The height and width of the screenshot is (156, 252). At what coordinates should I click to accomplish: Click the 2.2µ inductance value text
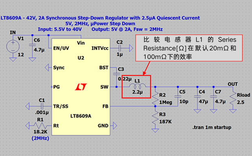[x=138, y=92]
